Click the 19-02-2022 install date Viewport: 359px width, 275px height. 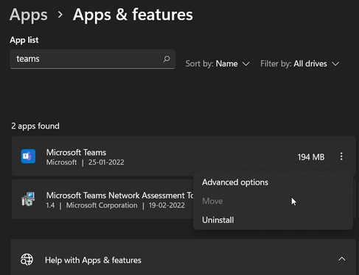(167, 205)
